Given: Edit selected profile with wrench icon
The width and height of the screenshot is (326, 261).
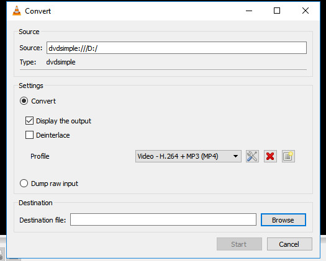Looking at the screenshot, I should tap(252, 156).
